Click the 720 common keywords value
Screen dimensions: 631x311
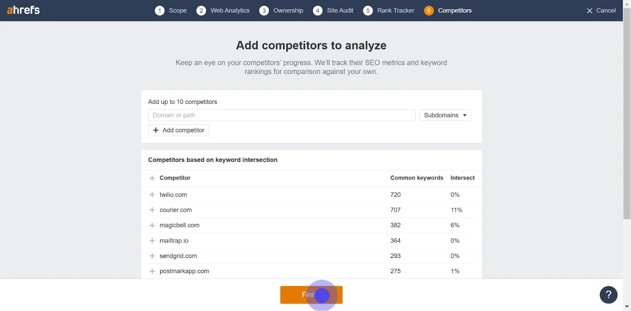point(396,195)
